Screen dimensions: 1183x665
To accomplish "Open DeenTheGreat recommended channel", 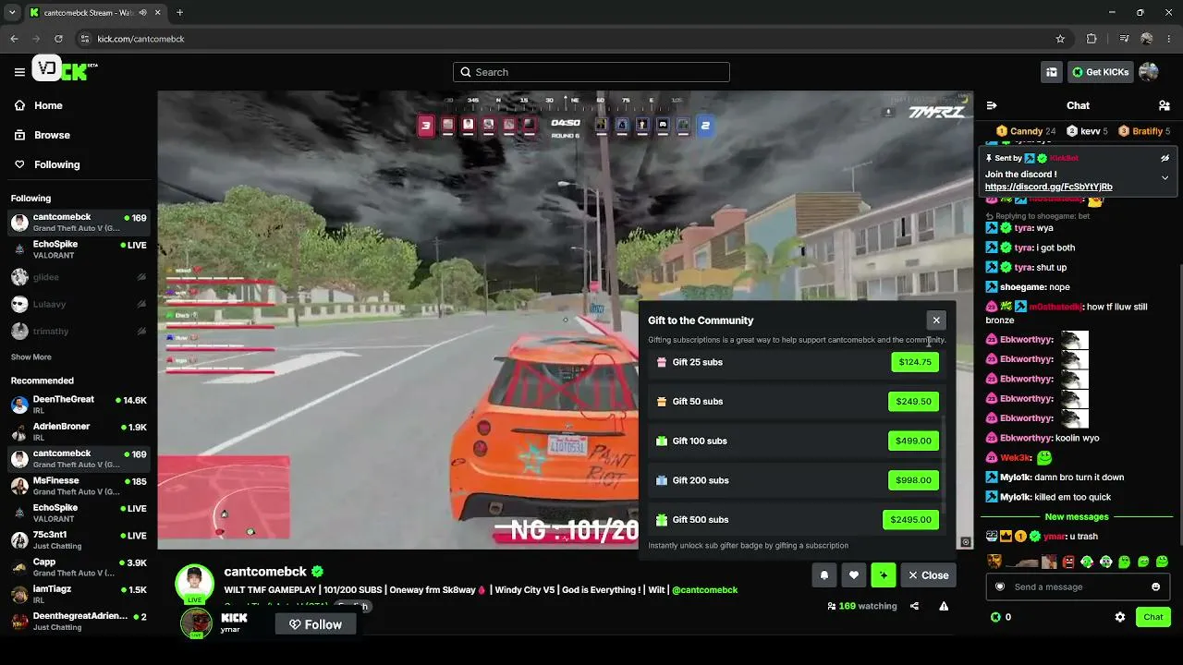I will pyautogui.click(x=79, y=405).
